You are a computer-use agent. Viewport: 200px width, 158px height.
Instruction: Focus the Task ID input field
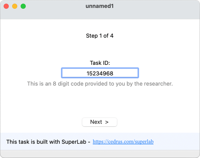click(100, 73)
